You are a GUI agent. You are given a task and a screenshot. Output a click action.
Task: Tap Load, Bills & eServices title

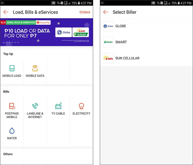point(35,12)
